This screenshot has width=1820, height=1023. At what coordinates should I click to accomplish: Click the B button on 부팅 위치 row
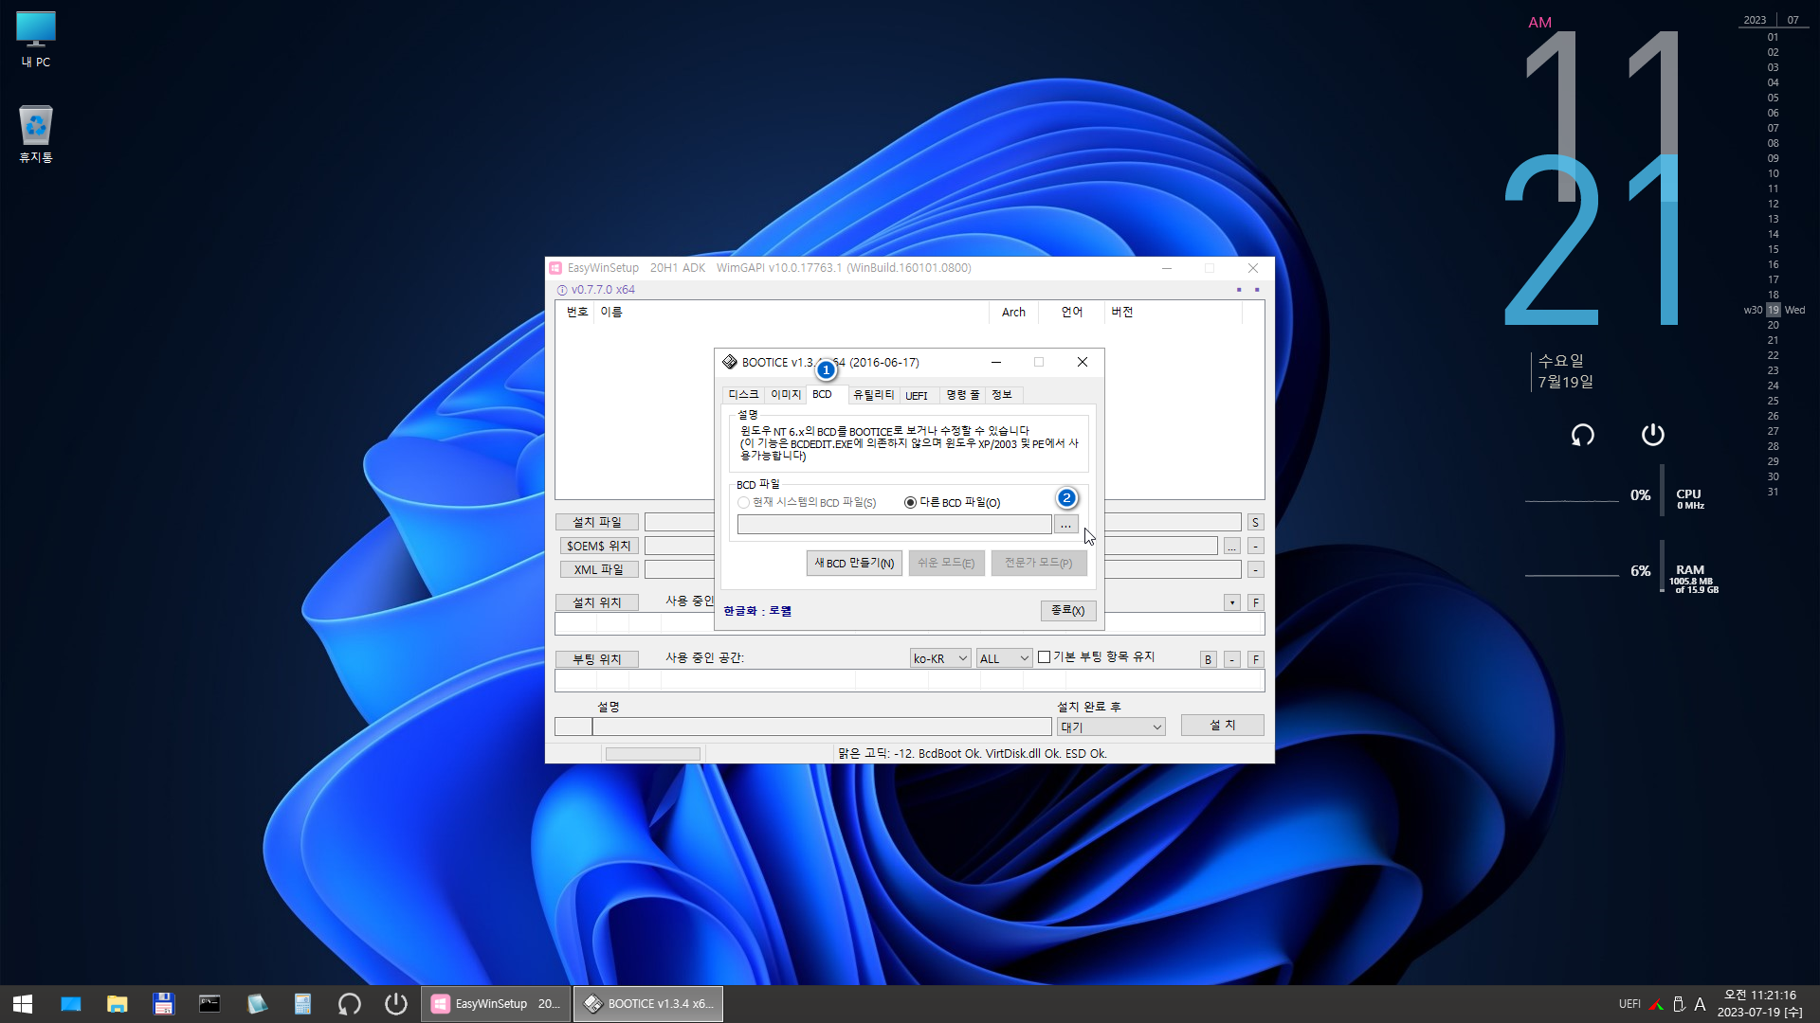1208,659
